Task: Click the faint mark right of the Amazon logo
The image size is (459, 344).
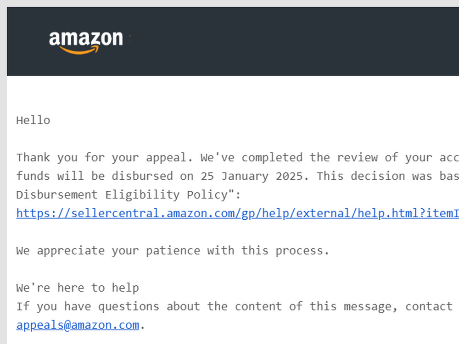Action: pos(130,39)
